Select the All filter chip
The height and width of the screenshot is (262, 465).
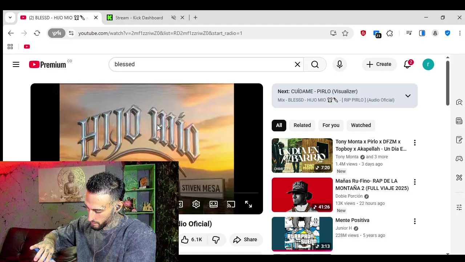pyautogui.click(x=279, y=125)
